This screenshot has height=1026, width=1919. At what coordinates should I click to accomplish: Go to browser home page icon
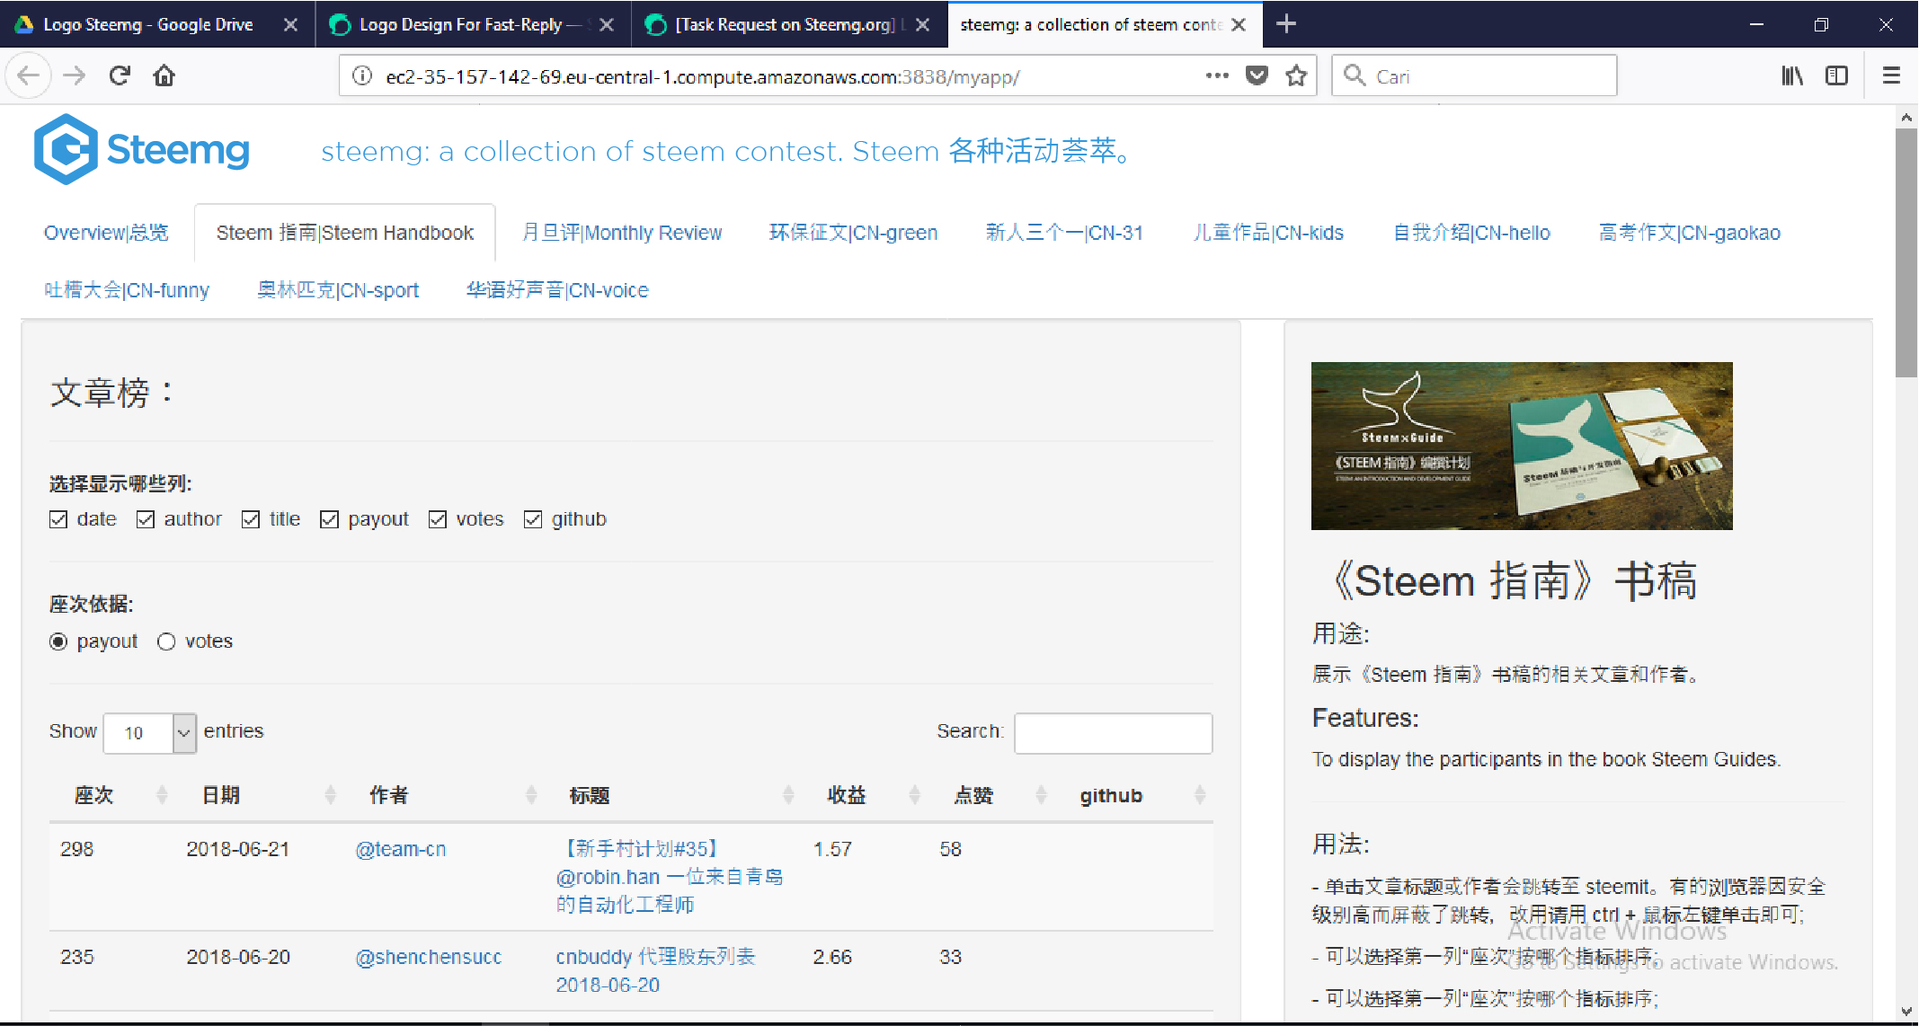click(164, 76)
